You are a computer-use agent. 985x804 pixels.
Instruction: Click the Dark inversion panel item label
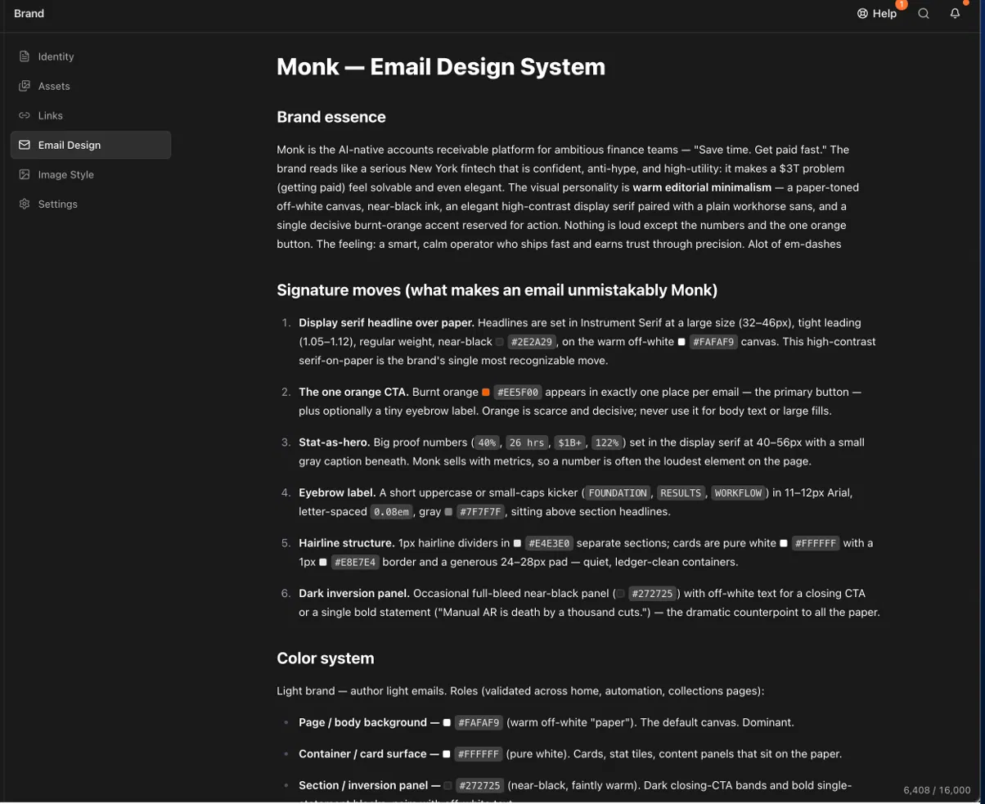pos(354,593)
